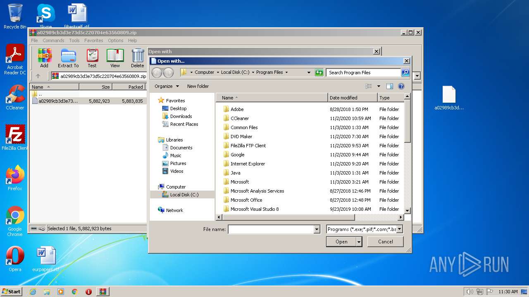Click the Start button
529x297 pixels.
11,291
